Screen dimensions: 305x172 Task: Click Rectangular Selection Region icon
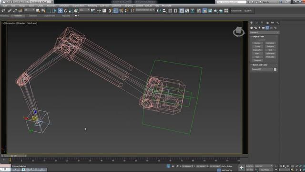point(49,11)
